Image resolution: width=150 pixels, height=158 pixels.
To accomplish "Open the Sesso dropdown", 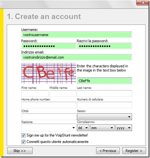I will pyautogui.click(x=104, y=117).
